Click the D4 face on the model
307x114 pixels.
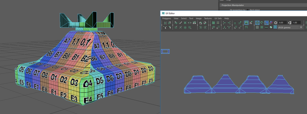tap(88, 84)
